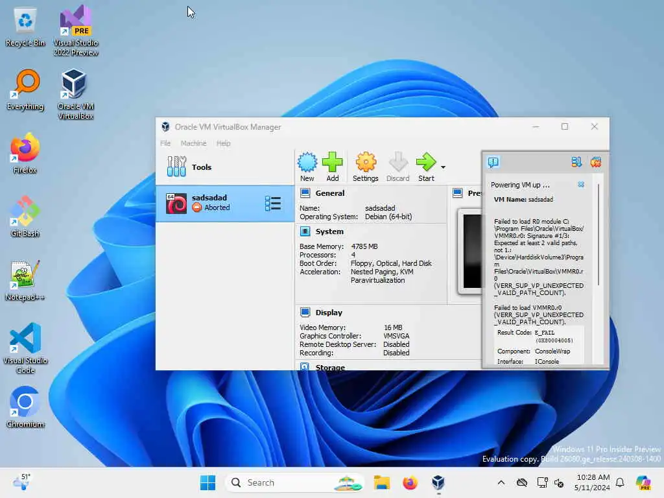Open the Tools section in VirtualBox
The image size is (664, 498).
pos(225,167)
